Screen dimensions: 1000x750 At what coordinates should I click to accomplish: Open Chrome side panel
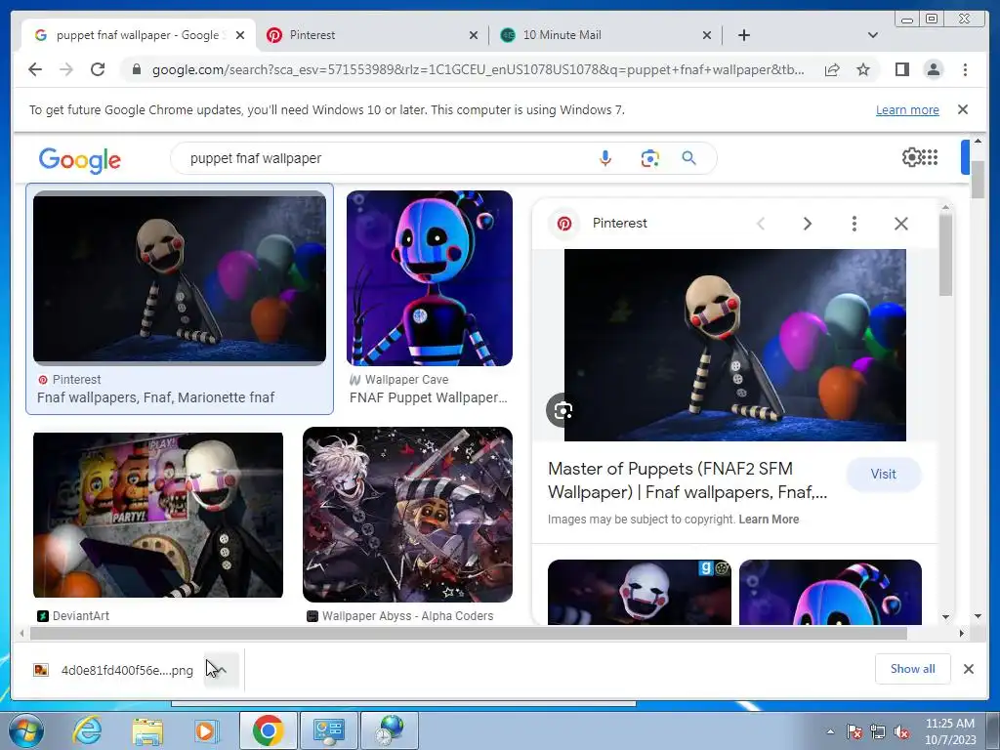click(x=901, y=69)
